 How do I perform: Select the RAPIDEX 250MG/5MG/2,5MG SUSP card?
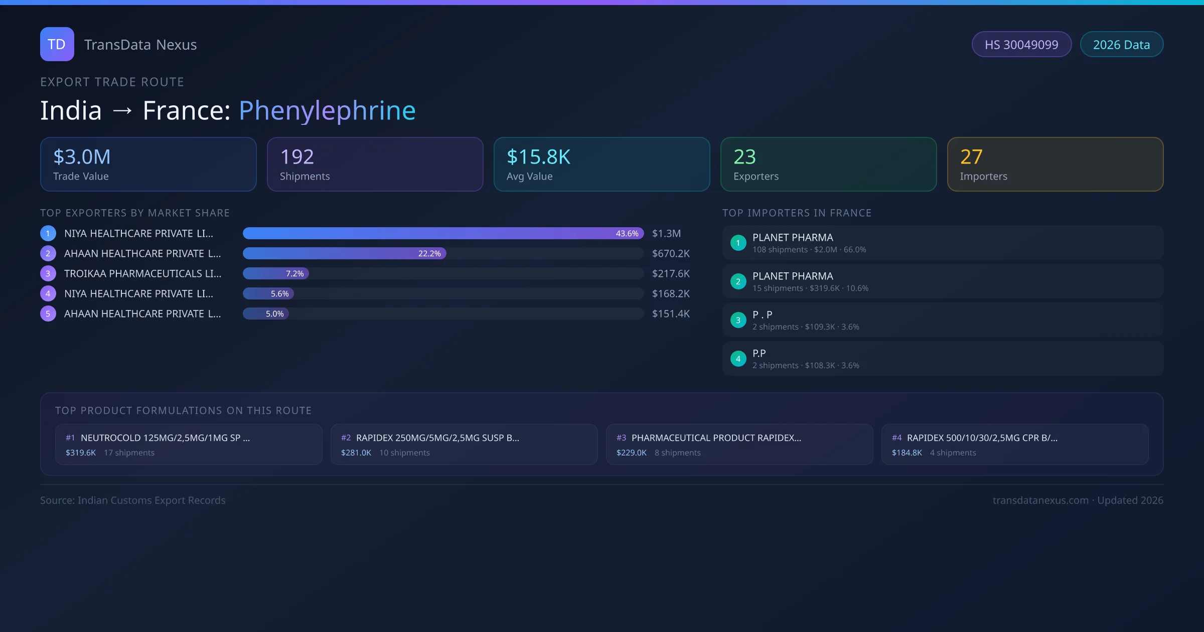(x=464, y=444)
